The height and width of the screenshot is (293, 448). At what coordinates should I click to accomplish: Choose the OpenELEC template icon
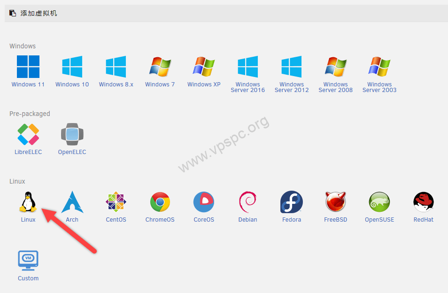pyautogui.click(x=72, y=134)
